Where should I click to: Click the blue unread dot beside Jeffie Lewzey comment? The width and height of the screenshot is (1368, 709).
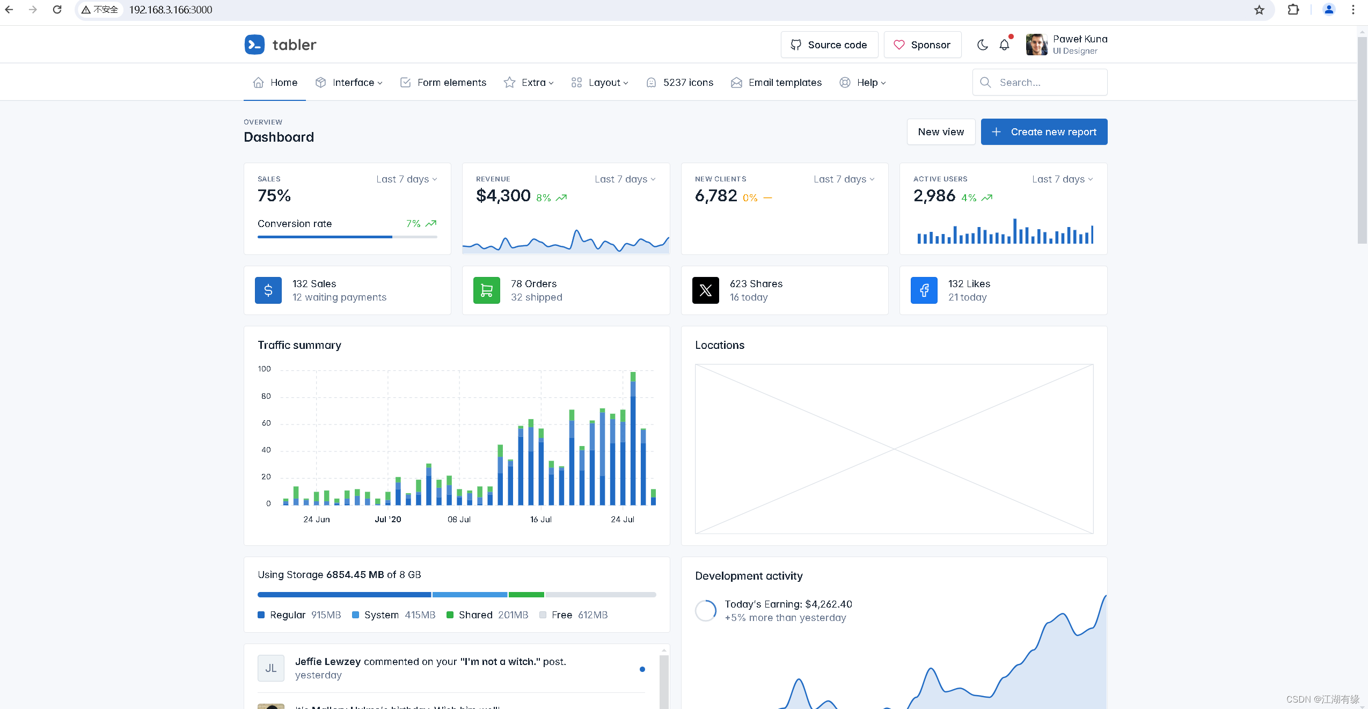pyautogui.click(x=642, y=669)
